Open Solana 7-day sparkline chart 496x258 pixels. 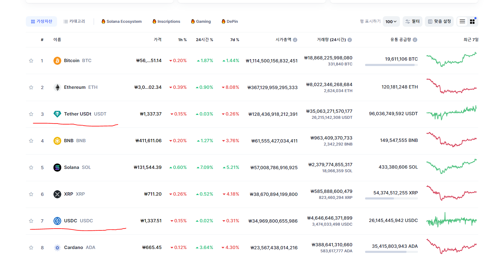tap(452, 166)
